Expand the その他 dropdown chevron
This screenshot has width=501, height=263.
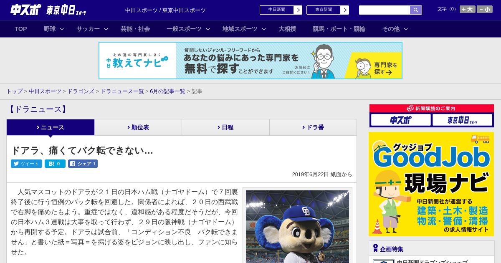(x=406, y=29)
